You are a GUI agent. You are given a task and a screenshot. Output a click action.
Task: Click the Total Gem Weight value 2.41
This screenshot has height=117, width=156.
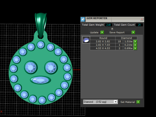pos(109,25)
